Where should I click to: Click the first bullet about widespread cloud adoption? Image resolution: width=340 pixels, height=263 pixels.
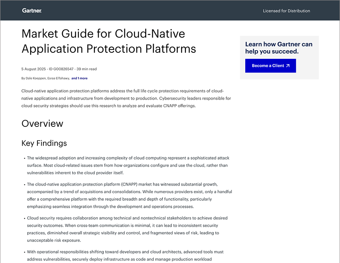point(128,165)
